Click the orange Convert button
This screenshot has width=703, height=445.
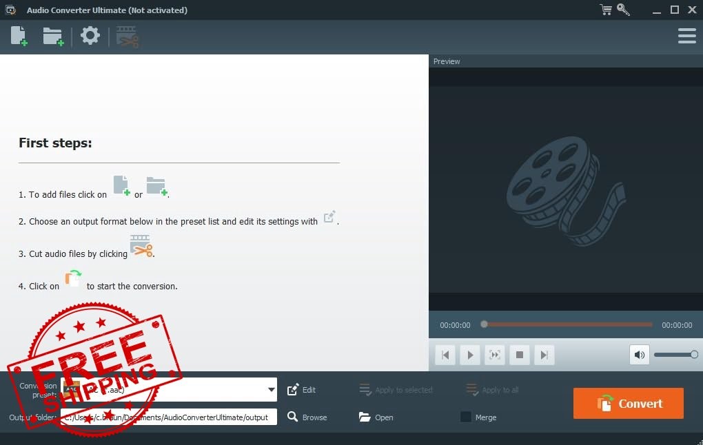tap(628, 403)
